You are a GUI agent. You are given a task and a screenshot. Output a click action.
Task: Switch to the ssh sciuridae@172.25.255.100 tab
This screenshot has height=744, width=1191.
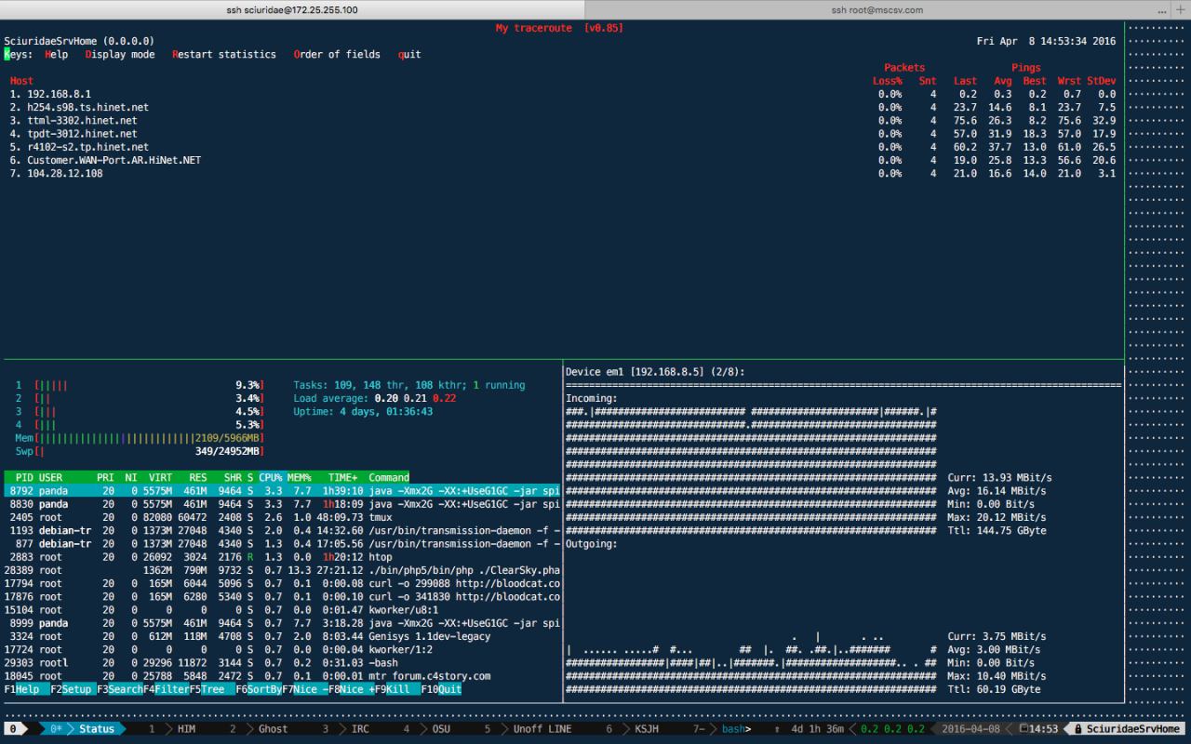tap(292, 9)
